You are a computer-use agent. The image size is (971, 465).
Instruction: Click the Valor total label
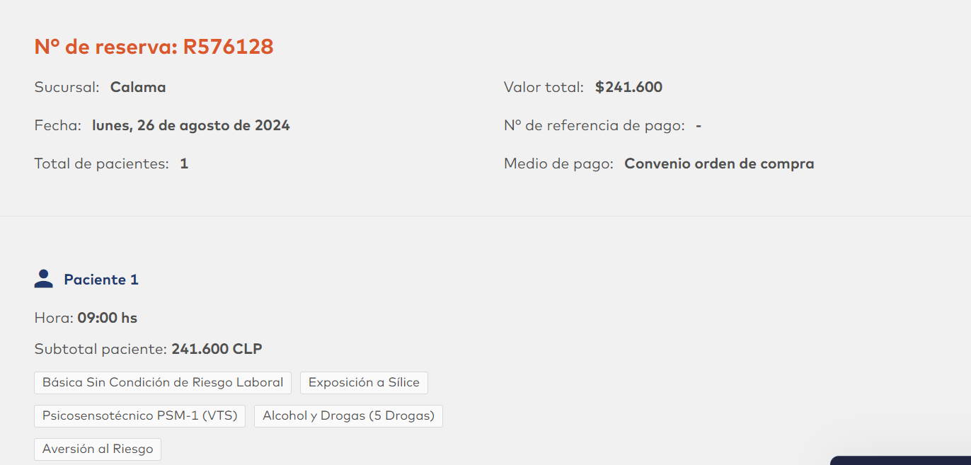point(544,88)
